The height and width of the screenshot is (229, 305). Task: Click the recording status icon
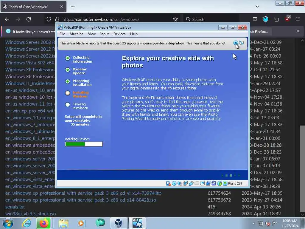point(208,183)
